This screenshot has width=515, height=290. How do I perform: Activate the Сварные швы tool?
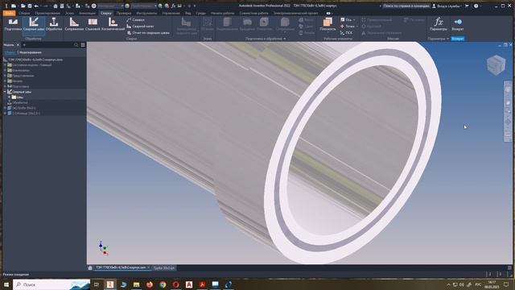tap(34, 25)
